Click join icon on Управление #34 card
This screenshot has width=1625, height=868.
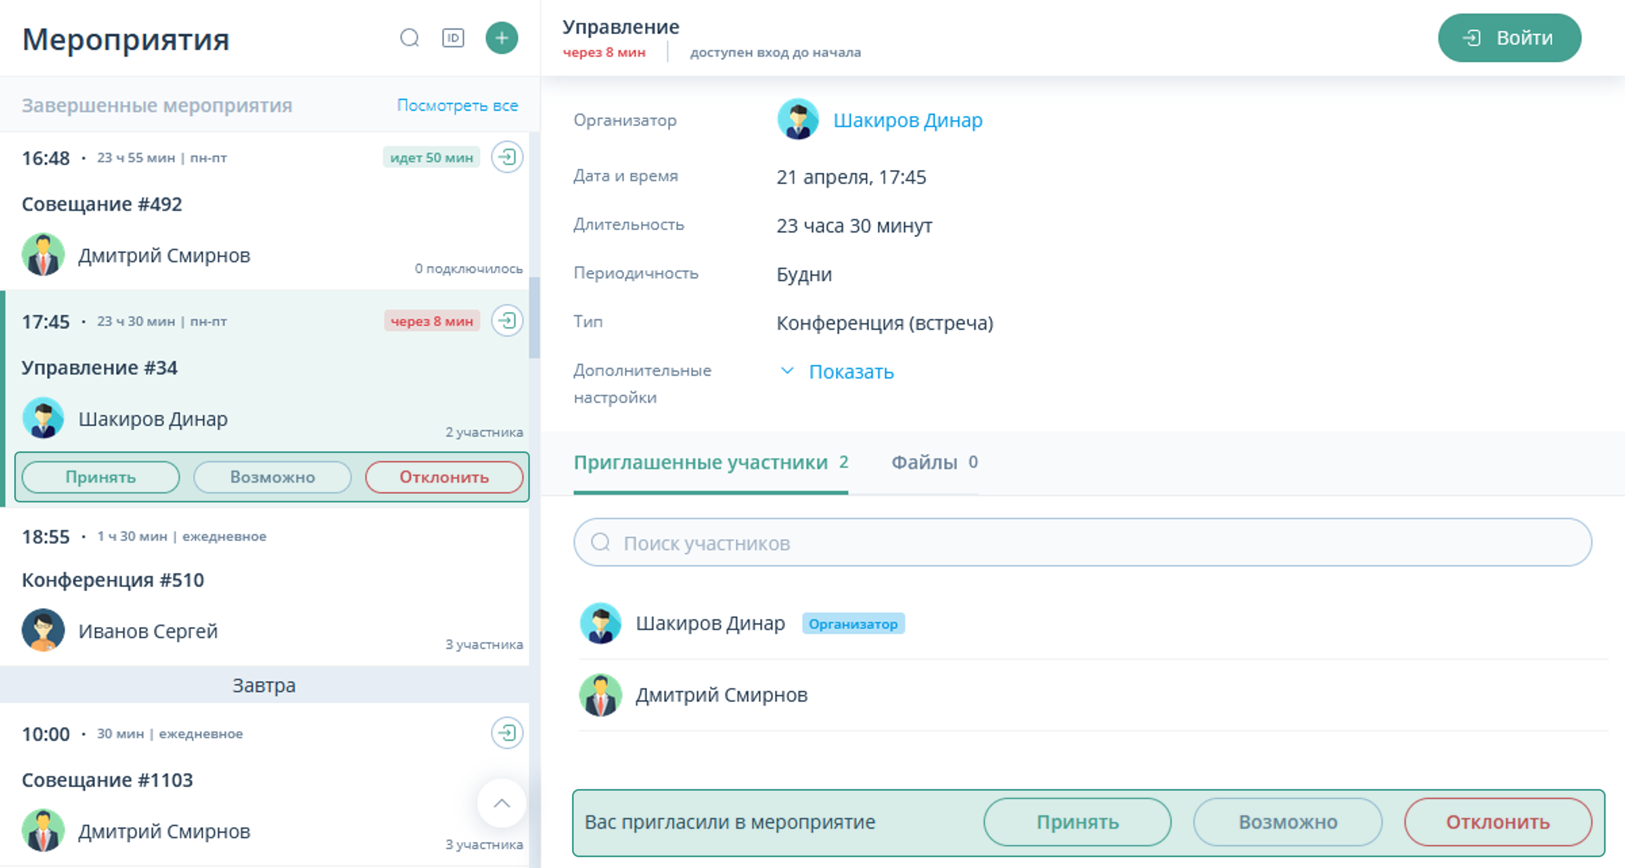[x=507, y=321]
